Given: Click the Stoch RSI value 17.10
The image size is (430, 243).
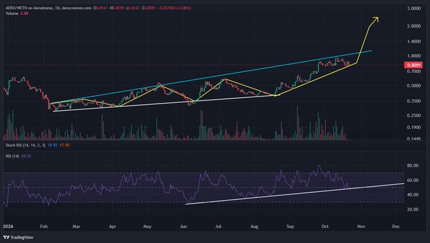Looking at the screenshot, I should [x=64, y=145].
